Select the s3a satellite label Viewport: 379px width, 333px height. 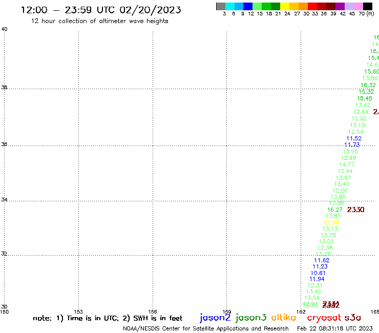tap(352, 318)
